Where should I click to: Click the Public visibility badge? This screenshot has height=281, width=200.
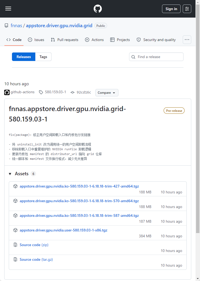click(101, 26)
